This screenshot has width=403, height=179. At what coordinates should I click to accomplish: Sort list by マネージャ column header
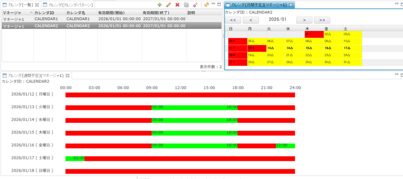pos(17,13)
